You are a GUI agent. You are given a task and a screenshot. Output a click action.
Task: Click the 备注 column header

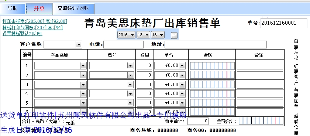(259, 55)
